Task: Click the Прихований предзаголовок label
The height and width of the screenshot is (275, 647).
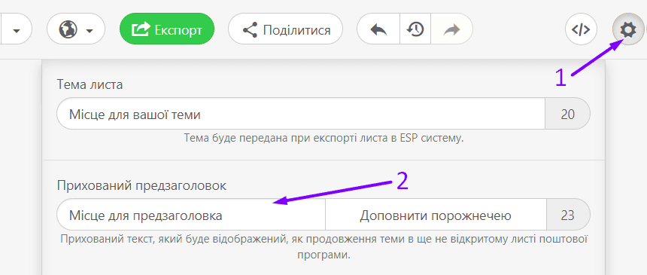Action: click(142, 185)
